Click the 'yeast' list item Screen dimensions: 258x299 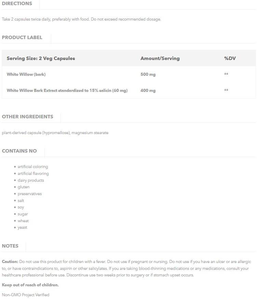pyautogui.click(x=23, y=227)
